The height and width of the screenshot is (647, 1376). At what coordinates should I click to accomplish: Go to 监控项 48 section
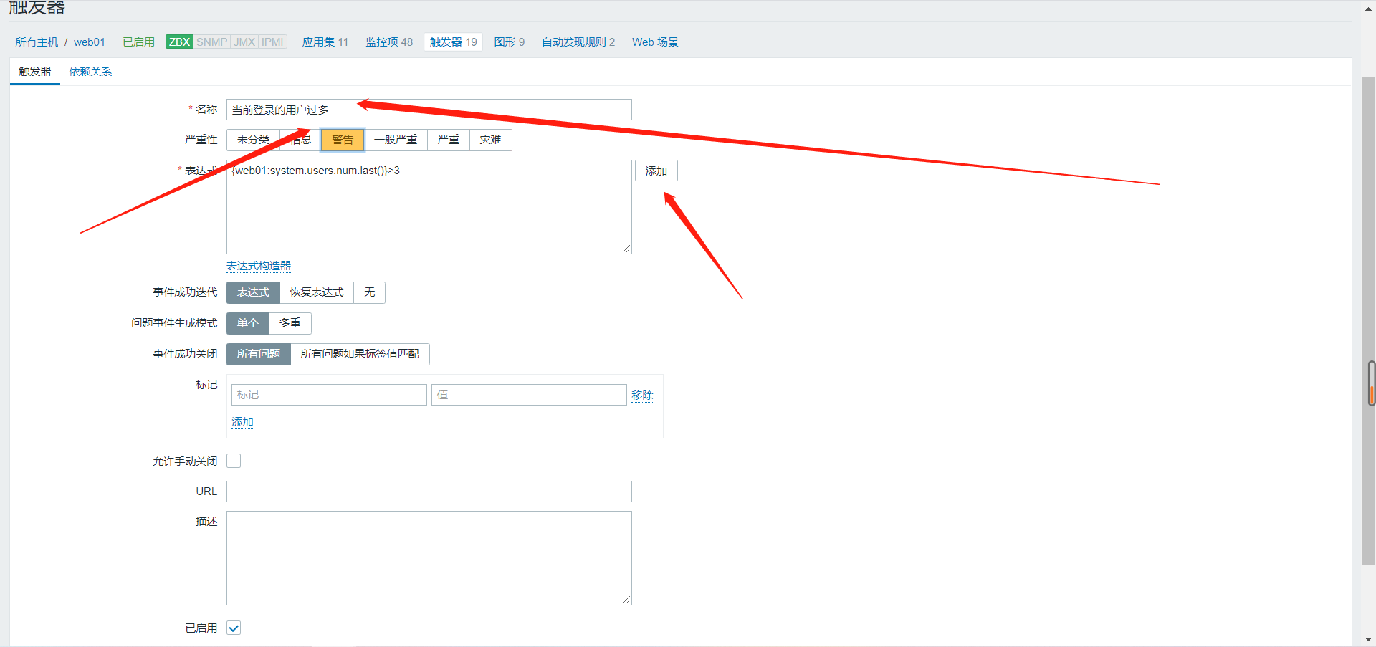click(x=389, y=42)
